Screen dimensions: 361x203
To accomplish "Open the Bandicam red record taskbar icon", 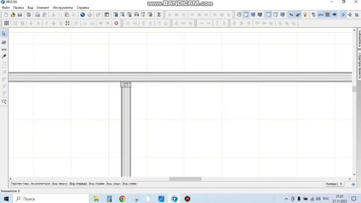I will coord(187,198).
